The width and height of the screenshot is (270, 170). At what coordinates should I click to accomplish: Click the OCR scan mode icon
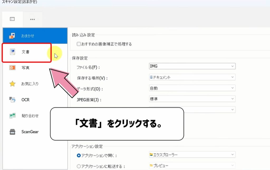click(x=11, y=100)
